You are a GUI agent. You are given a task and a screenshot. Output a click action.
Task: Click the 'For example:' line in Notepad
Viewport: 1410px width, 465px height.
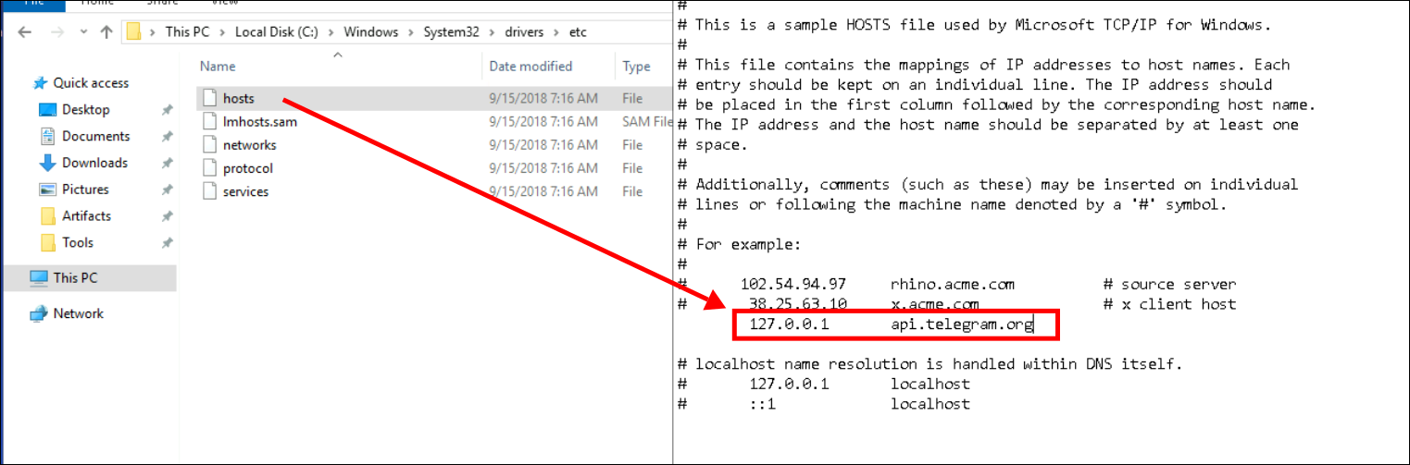(747, 244)
